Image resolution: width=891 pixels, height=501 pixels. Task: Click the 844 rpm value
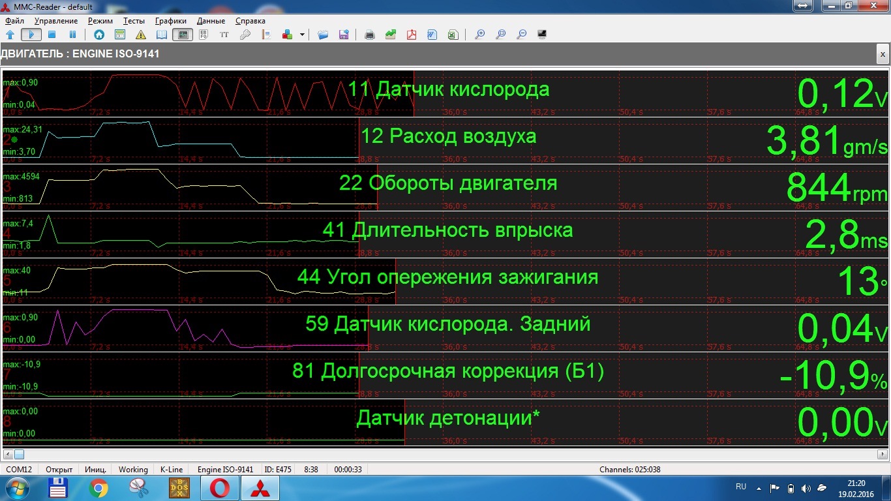click(837, 187)
